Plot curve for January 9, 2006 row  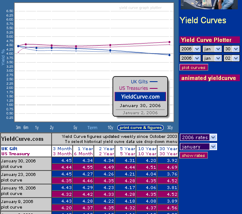[x=11, y=207]
